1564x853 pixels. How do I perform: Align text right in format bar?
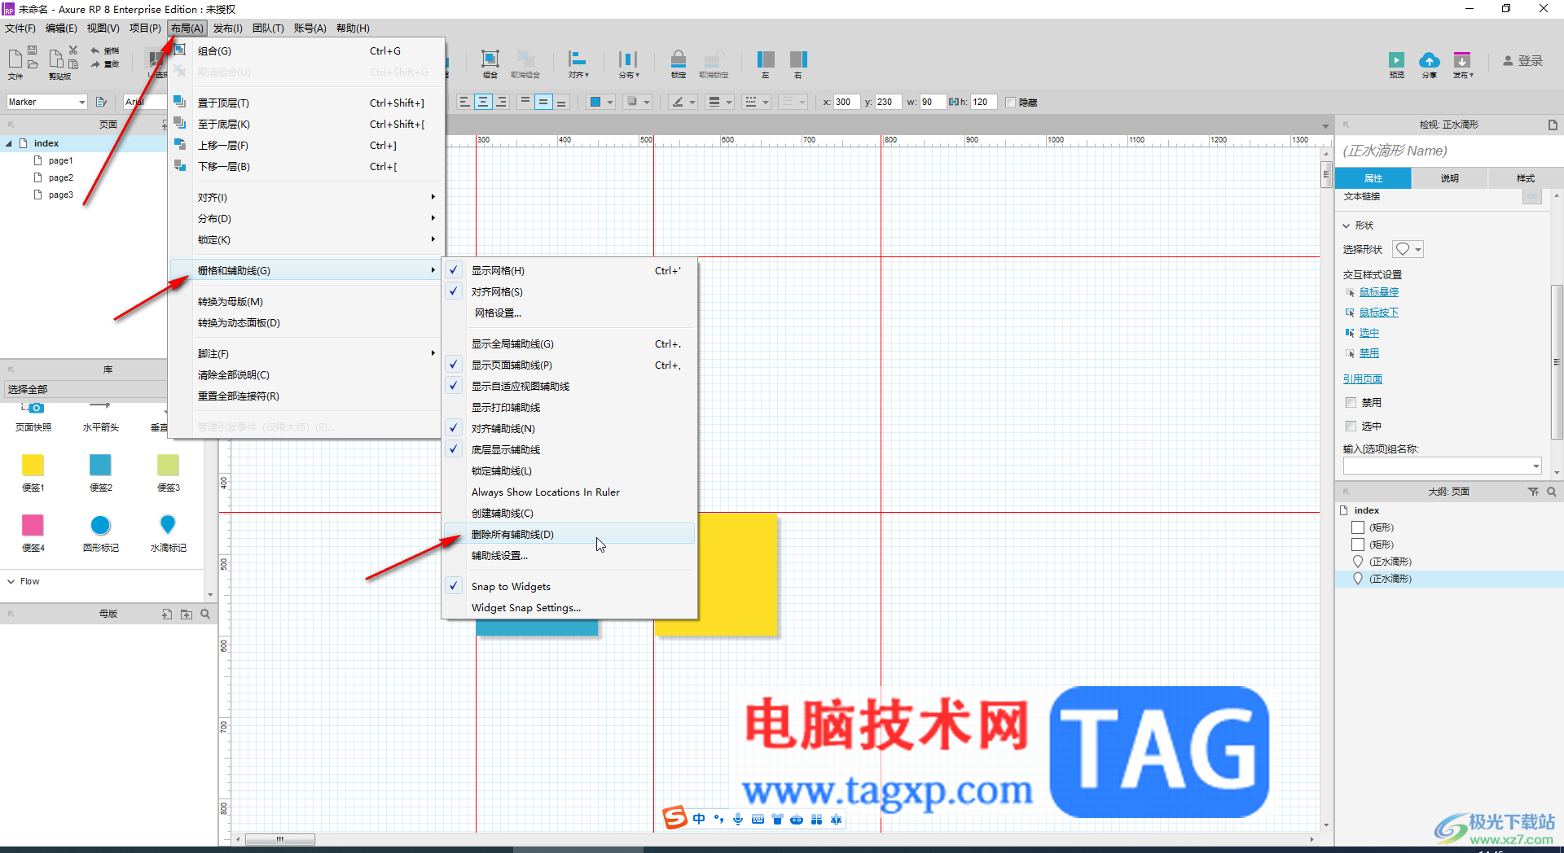[x=502, y=102]
